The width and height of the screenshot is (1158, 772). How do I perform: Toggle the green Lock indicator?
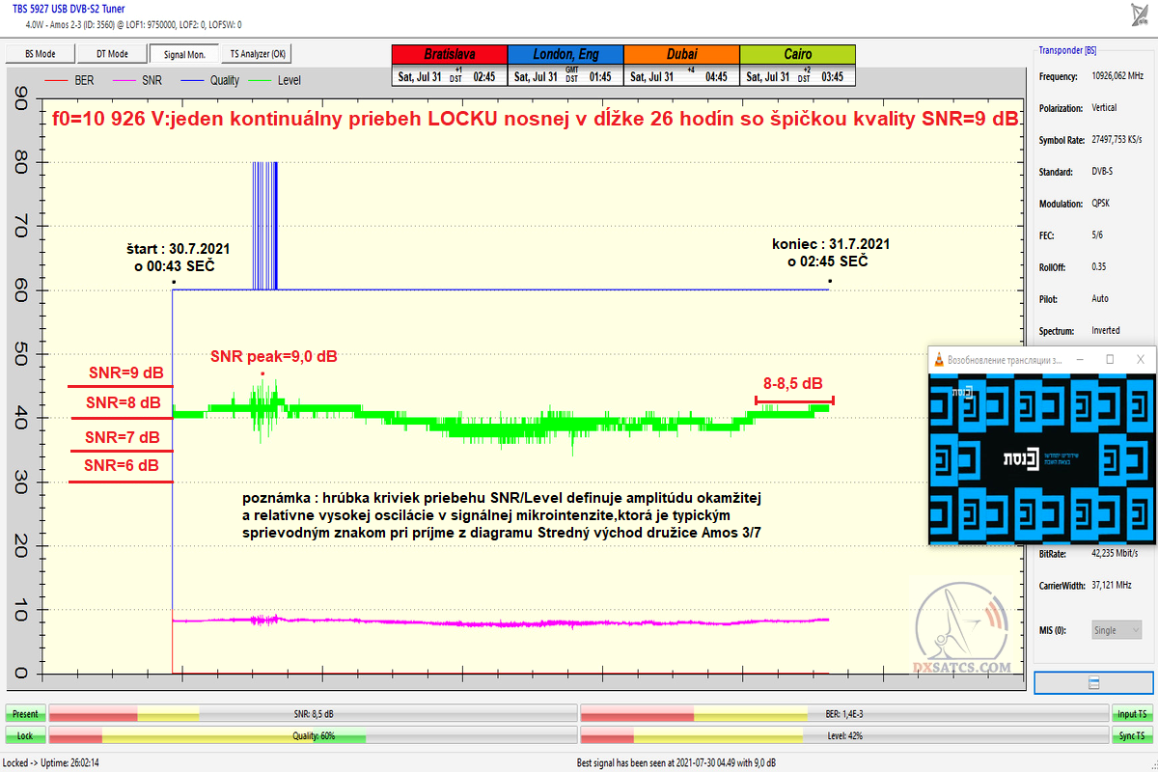click(25, 735)
